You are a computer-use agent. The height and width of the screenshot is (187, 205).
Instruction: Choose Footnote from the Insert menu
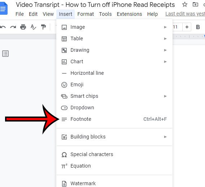(x=114, y=119)
